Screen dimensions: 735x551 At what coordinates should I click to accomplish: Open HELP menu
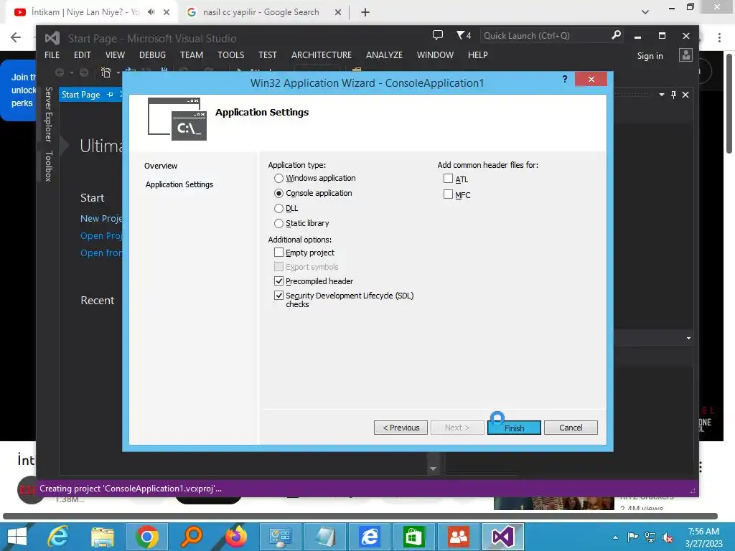[477, 55]
